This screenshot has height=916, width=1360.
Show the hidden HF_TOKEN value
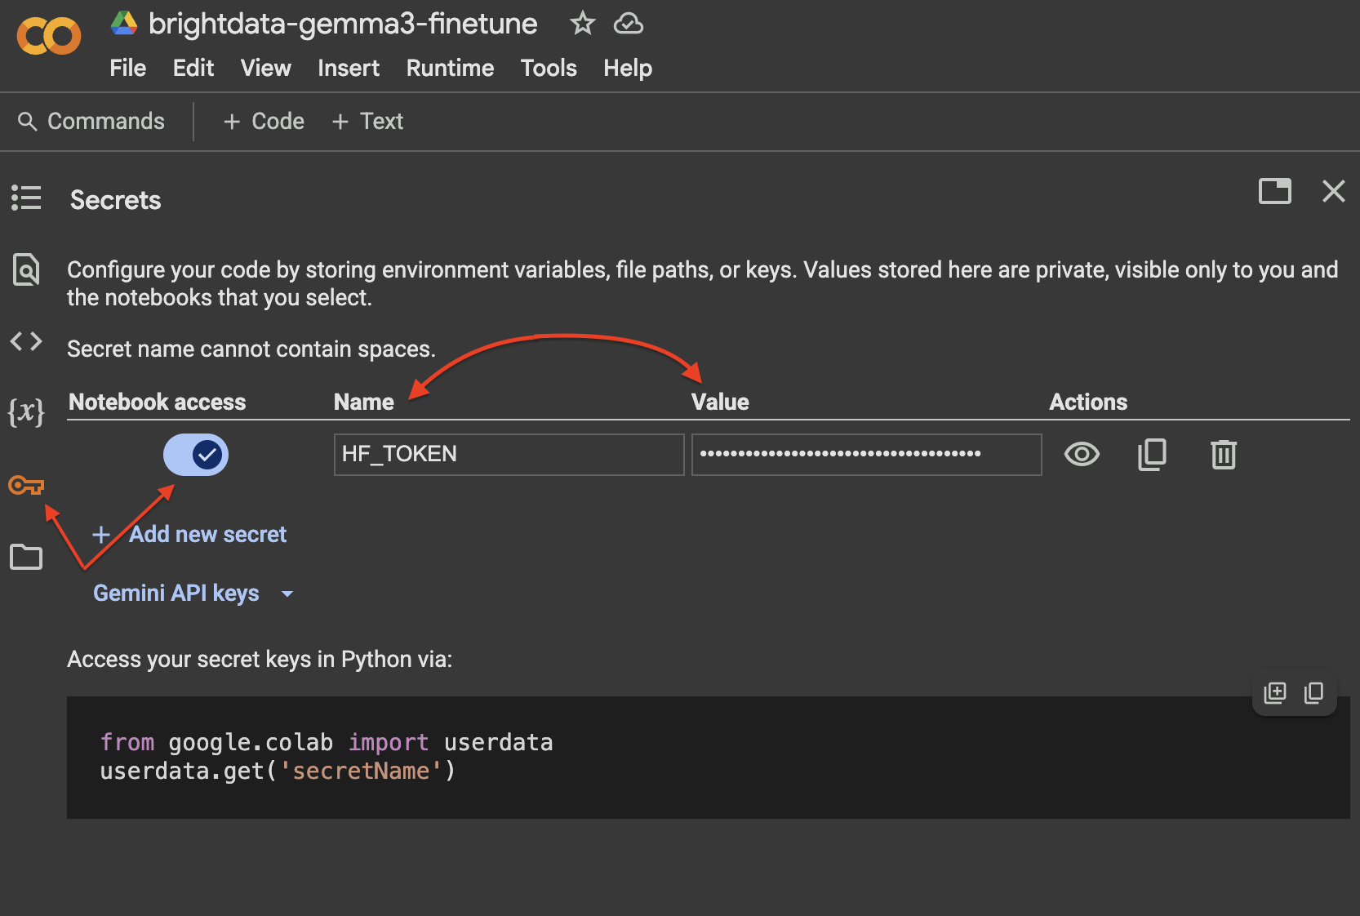click(1082, 455)
